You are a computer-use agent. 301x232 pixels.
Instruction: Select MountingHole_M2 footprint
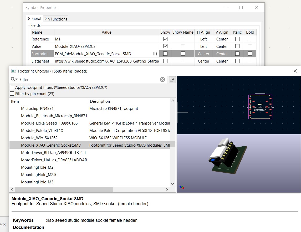pos(37,167)
